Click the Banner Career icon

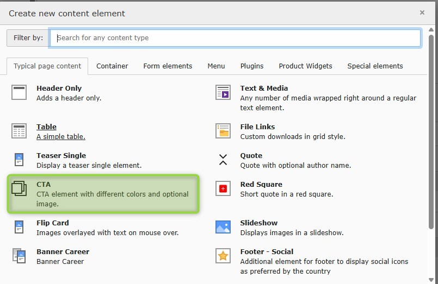pyautogui.click(x=19, y=256)
